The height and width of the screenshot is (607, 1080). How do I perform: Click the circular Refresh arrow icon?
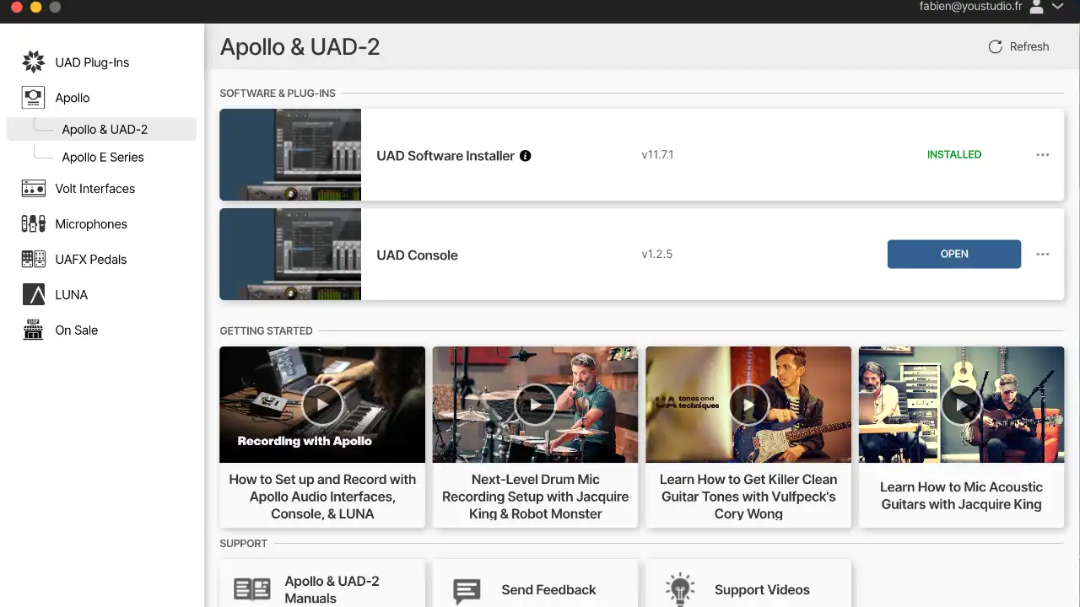(995, 46)
